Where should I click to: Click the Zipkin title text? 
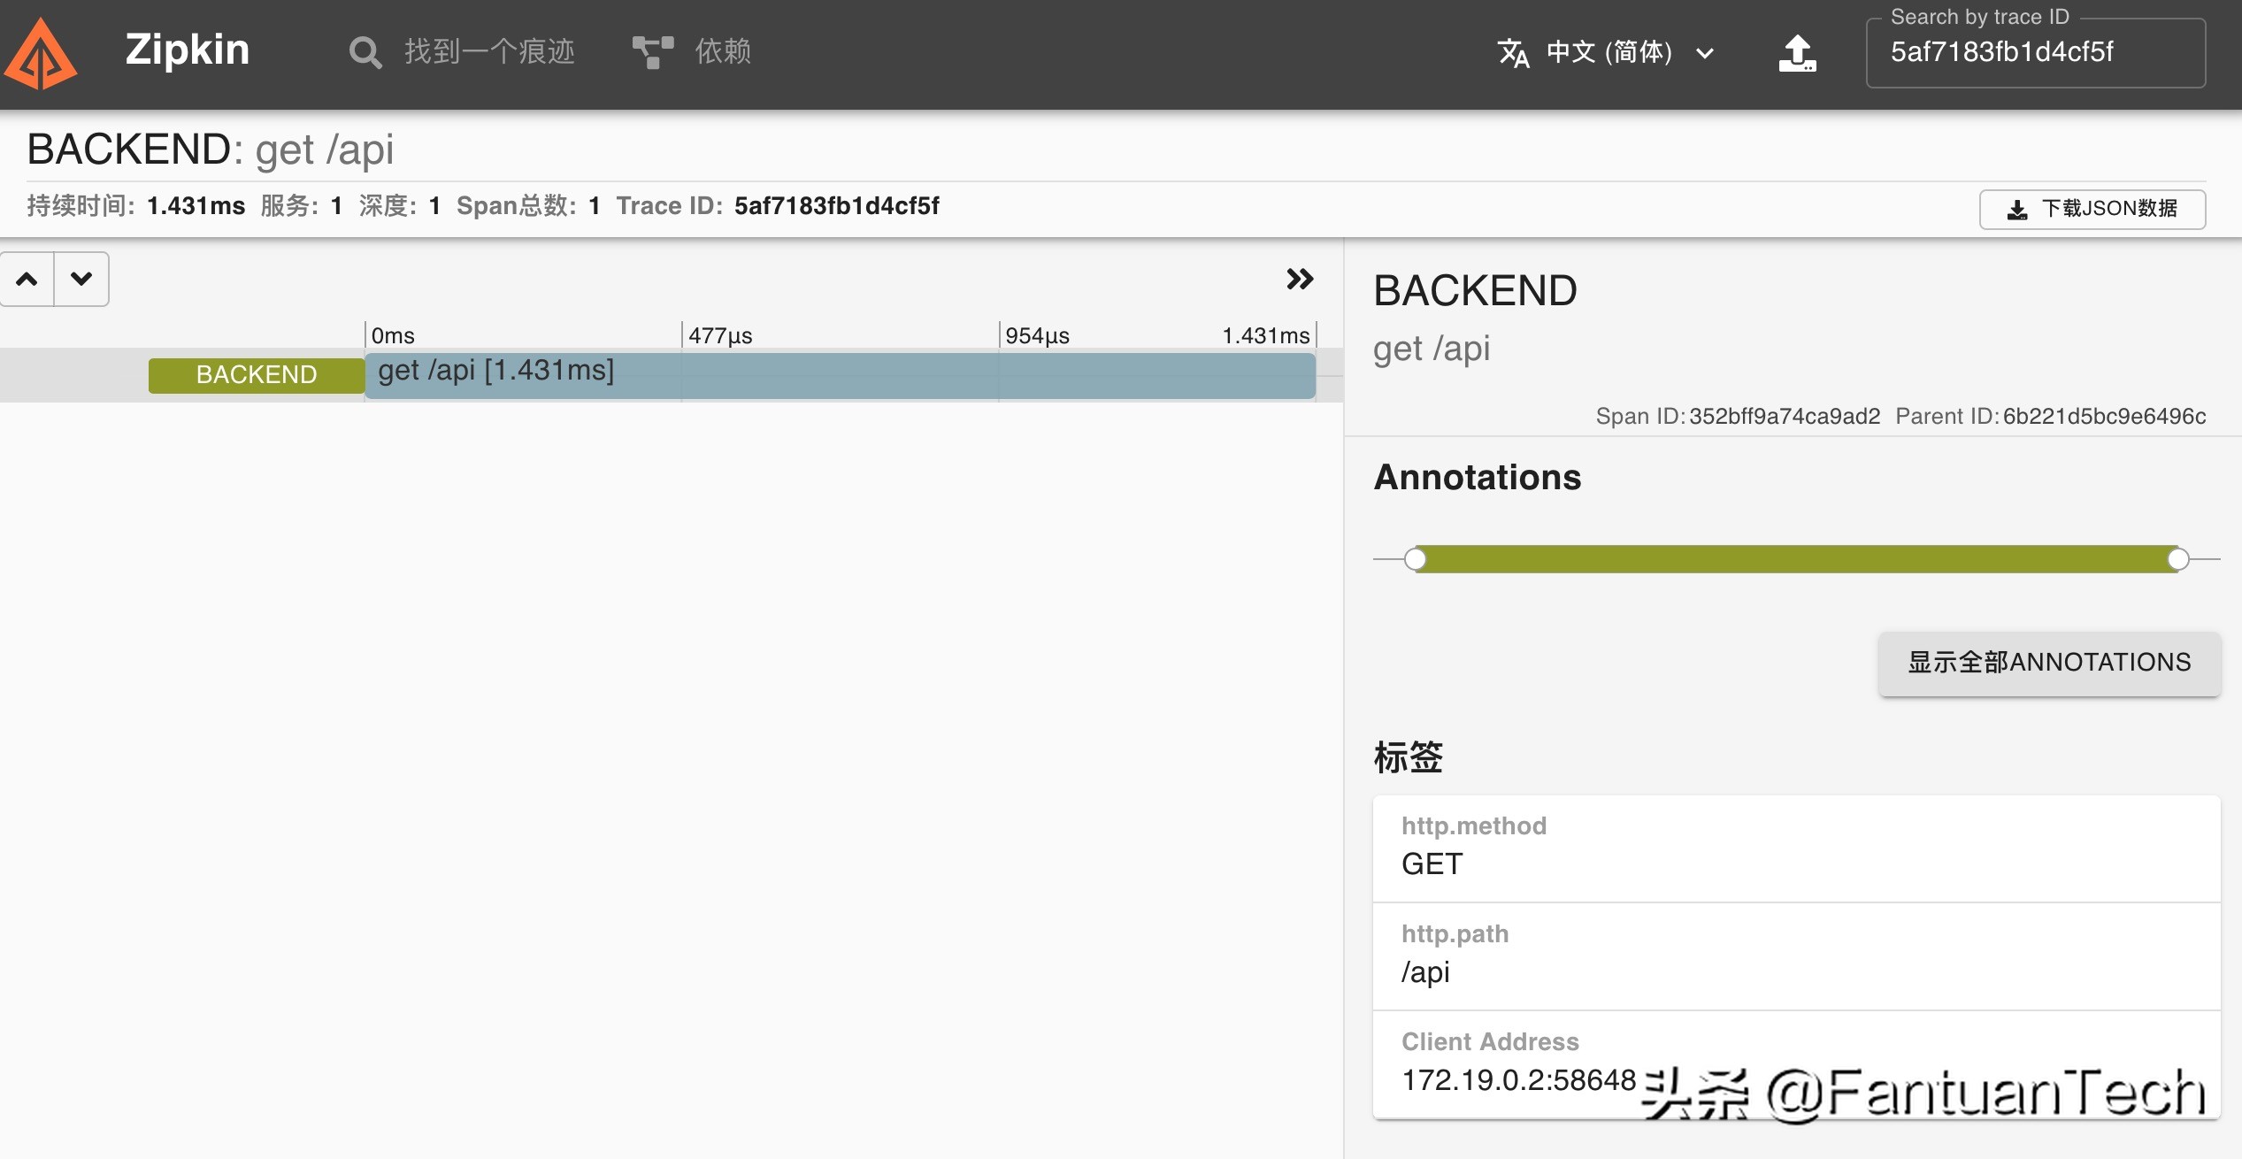click(187, 50)
